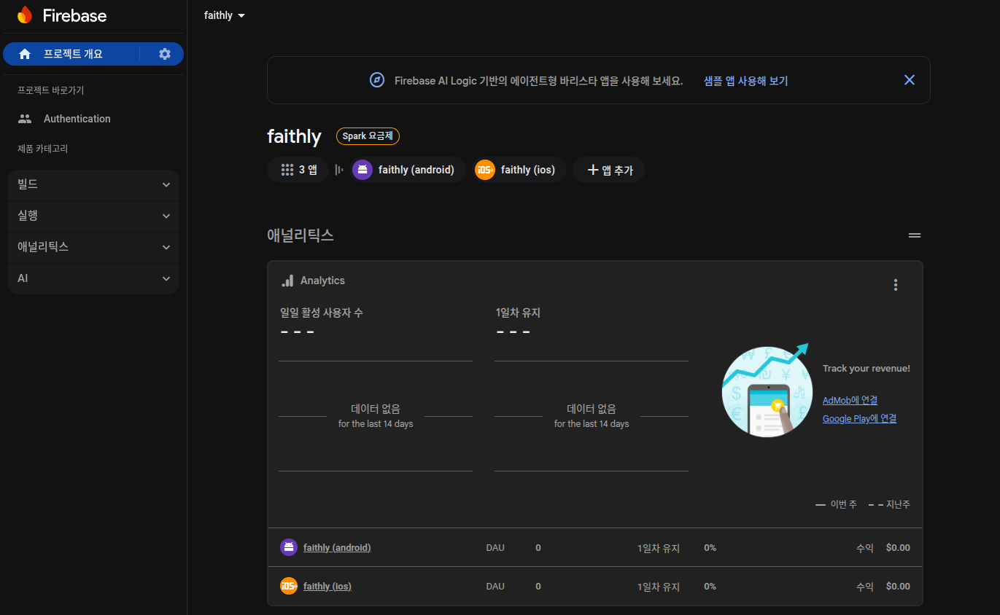The width and height of the screenshot is (1000, 615).
Task: Select the faithly (android) app chip
Action: tap(408, 170)
